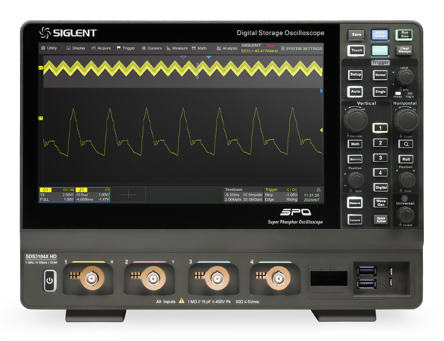Image resolution: width=444 pixels, height=341 pixels.
Task: Click the trigger Level knob
Action: 406,77
